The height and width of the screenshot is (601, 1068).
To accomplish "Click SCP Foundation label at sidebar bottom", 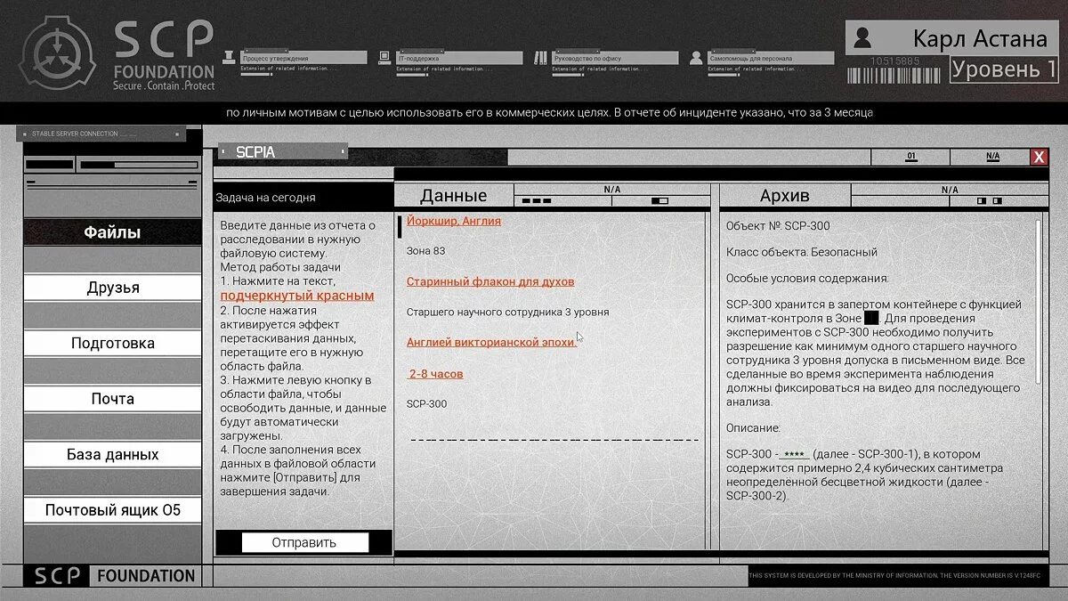I will click(115, 576).
